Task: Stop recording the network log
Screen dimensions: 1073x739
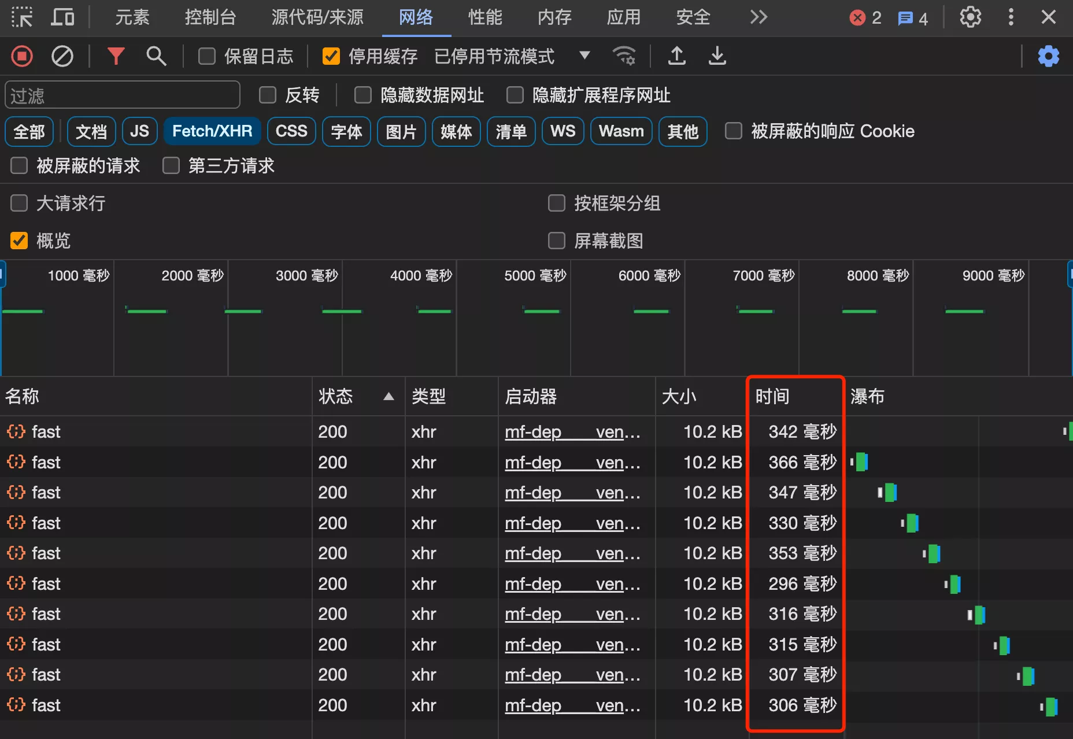Action: [22, 56]
